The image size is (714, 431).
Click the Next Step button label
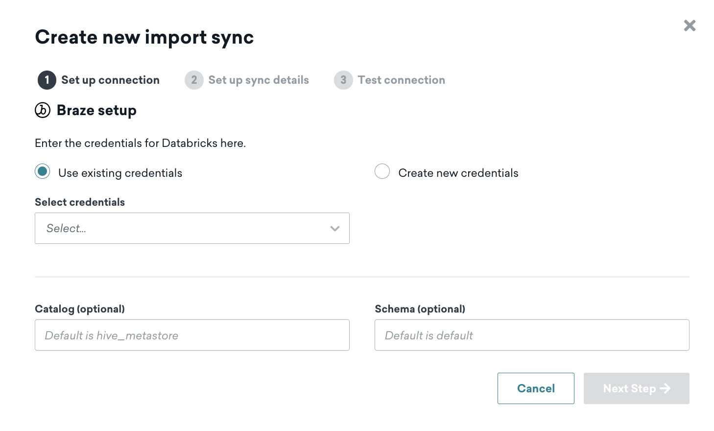pyautogui.click(x=629, y=388)
